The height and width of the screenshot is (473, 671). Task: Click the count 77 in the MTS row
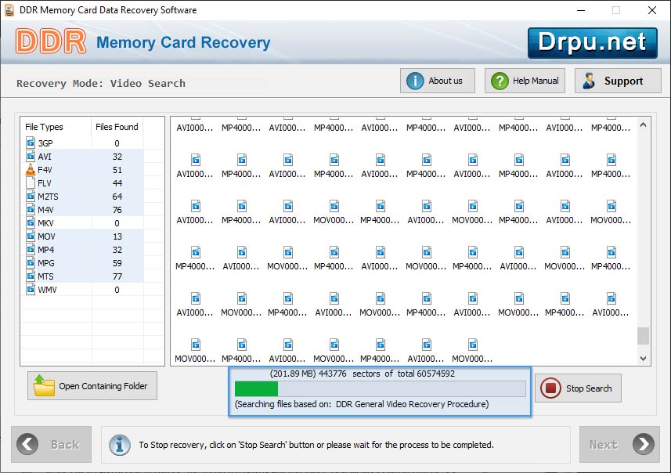point(117,276)
